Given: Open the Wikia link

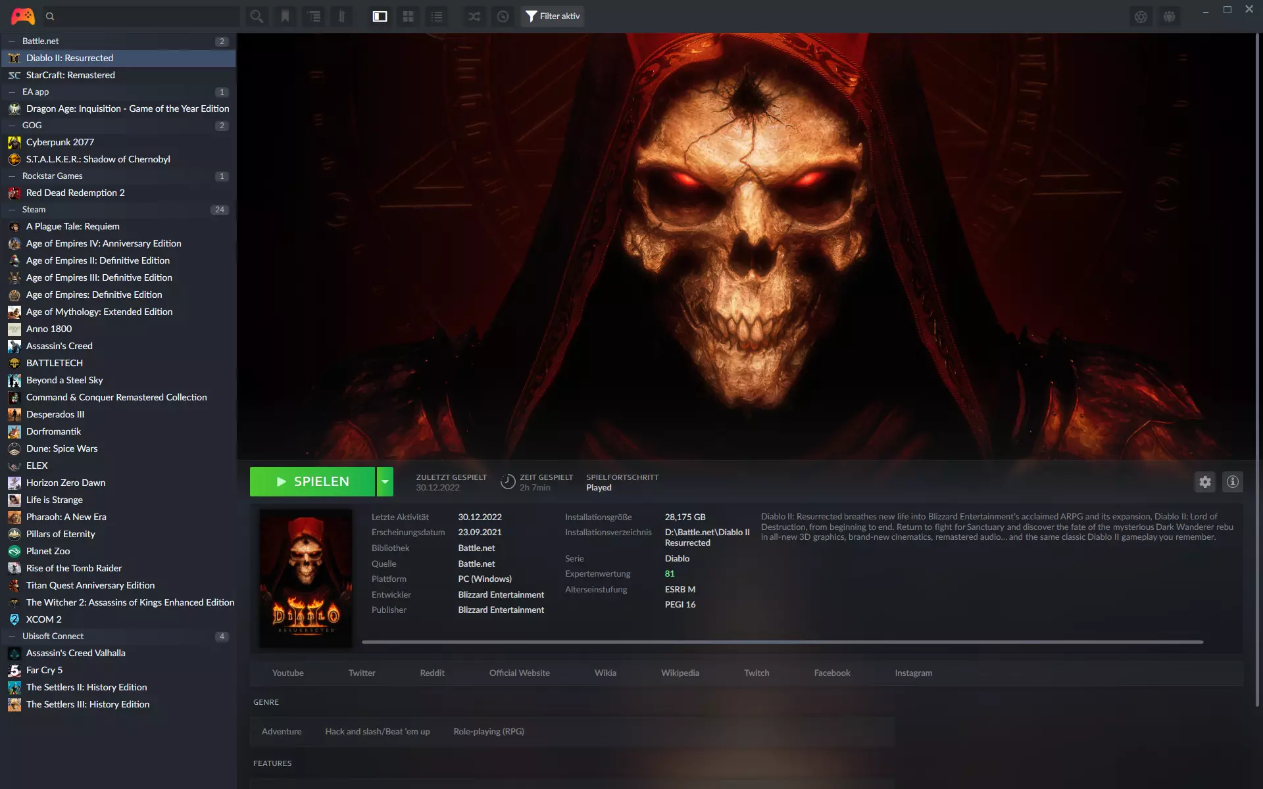Looking at the screenshot, I should click(605, 673).
